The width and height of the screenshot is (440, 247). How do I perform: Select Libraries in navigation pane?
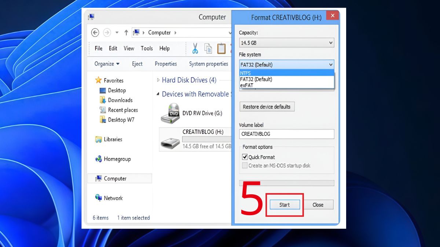coord(113,139)
